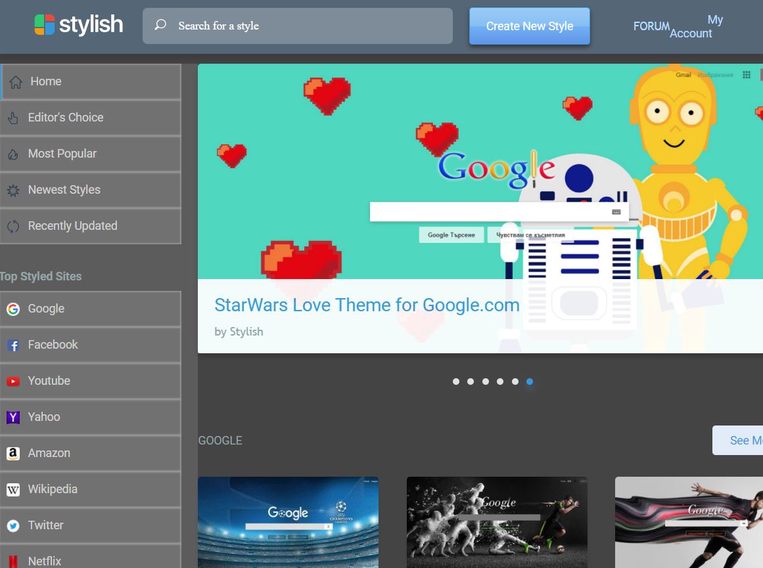Click the Wikipedia logo icon

click(13, 490)
